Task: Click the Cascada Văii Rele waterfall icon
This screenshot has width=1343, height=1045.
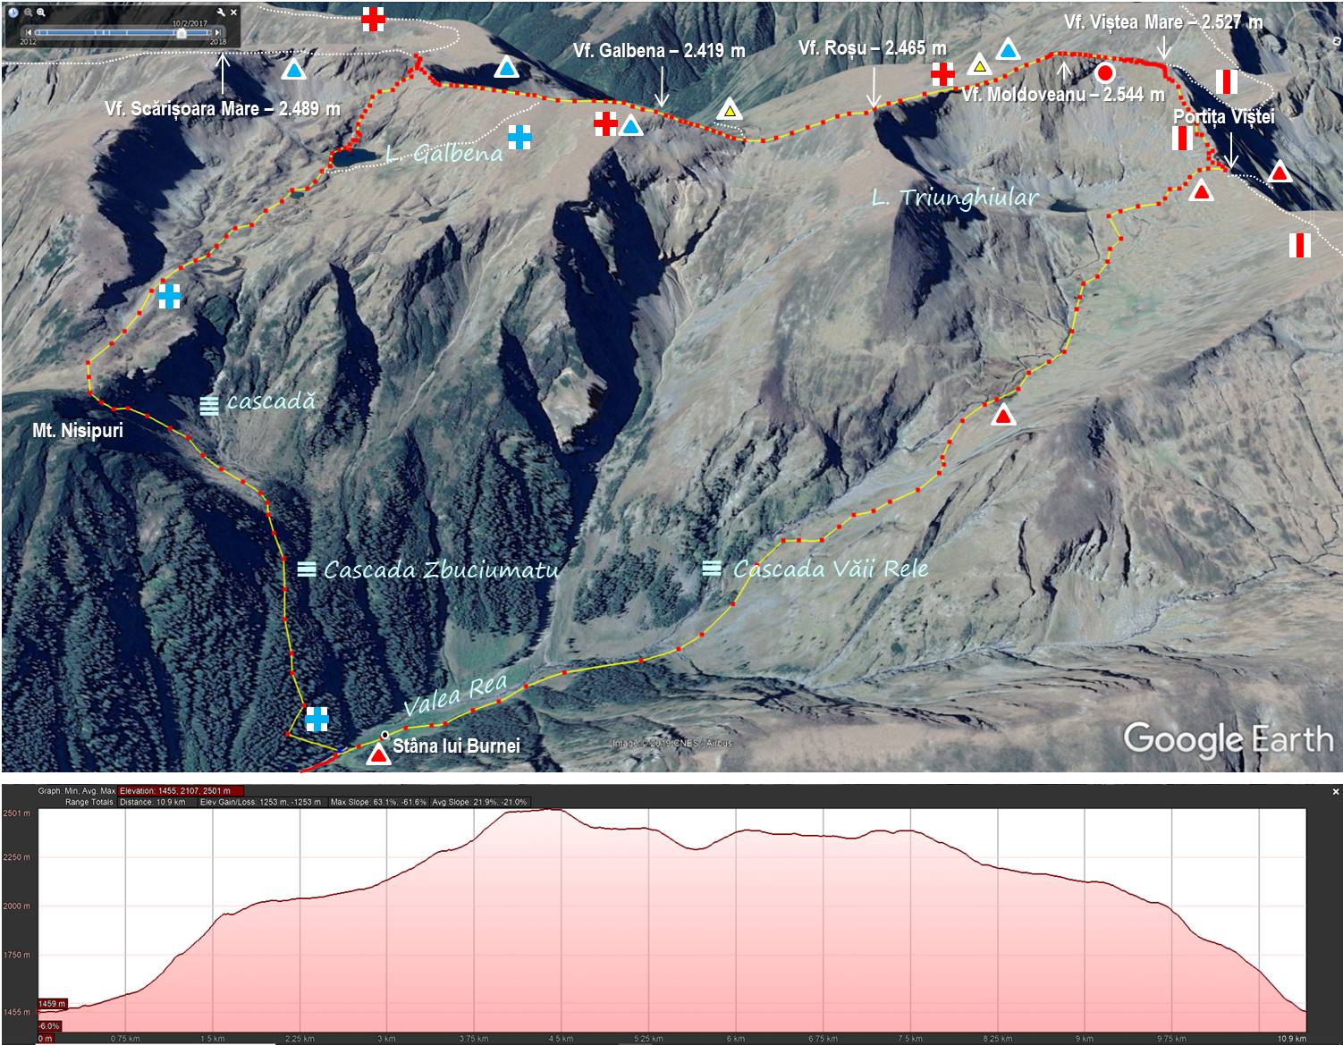Action: (712, 568)
